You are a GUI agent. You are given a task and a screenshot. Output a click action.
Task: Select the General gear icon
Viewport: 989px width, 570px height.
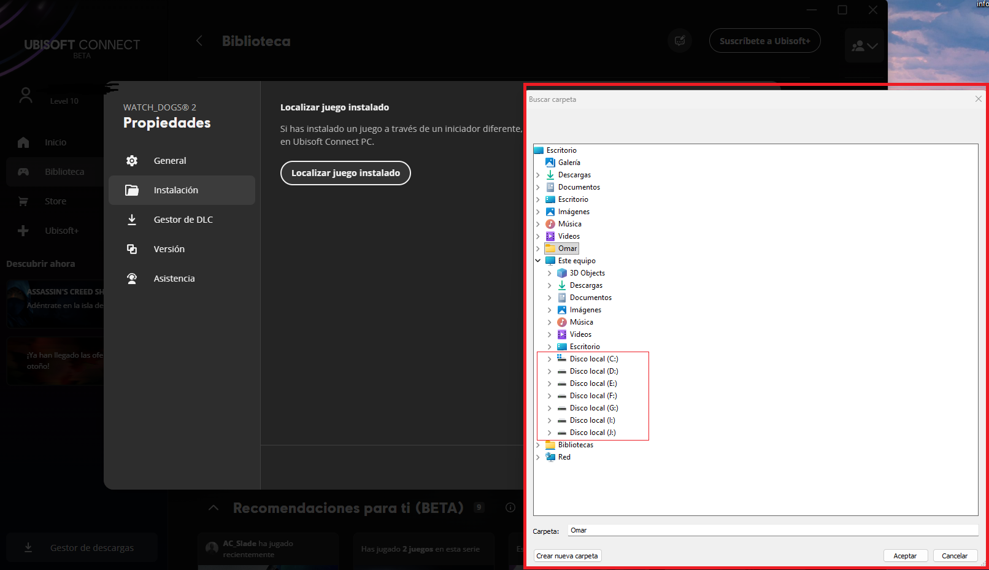pos(132,161)
